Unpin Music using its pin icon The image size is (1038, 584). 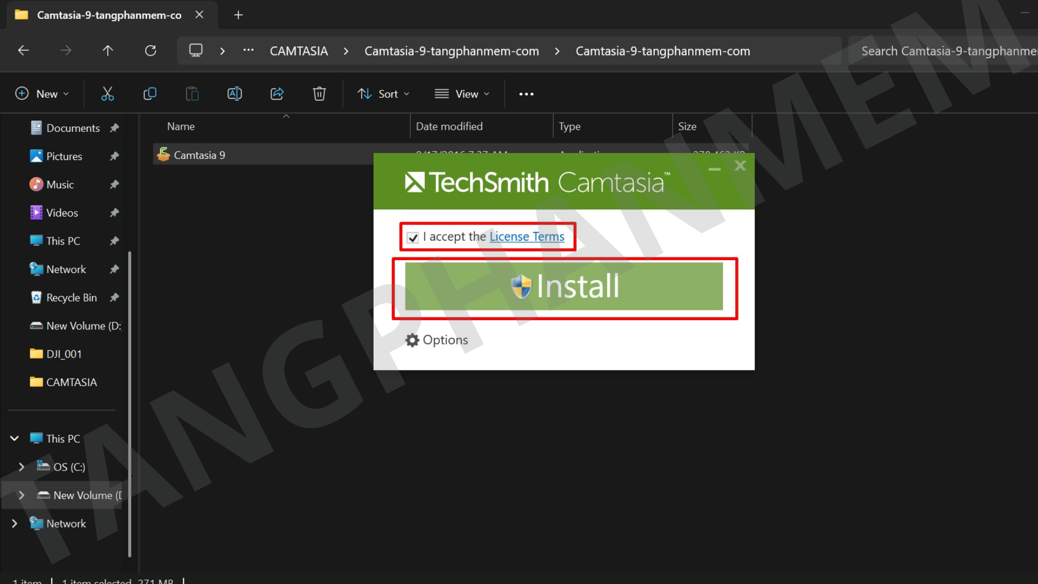(114, 184)
